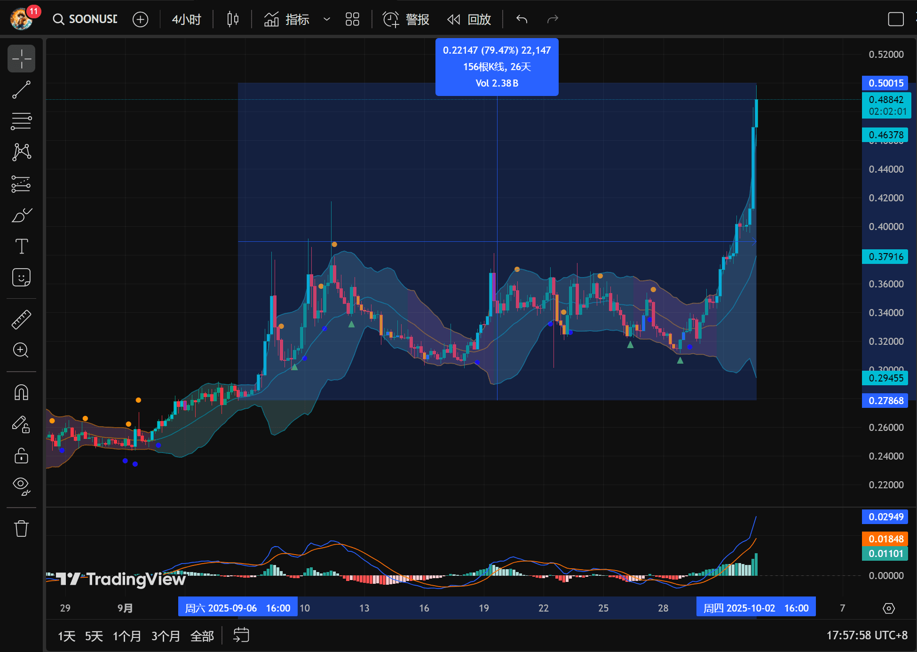Screen dimensions: 917x652
Task: Open the candlestick chart type menu
Action: [x=233, y=19]
